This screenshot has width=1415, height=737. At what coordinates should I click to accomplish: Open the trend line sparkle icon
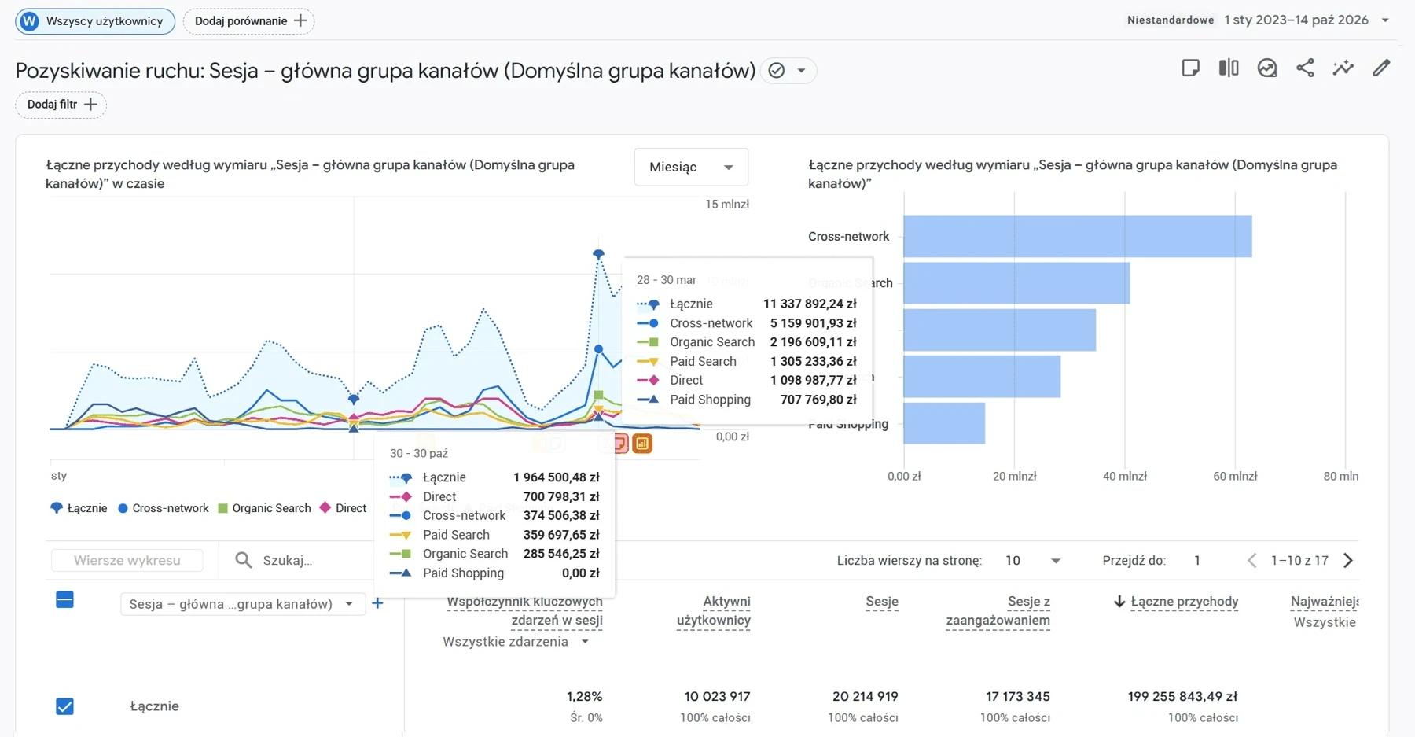pyautogui.click(x=1343, y=68)
